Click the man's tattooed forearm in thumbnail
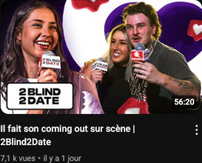The image size is (202, 163). (183, 84)
